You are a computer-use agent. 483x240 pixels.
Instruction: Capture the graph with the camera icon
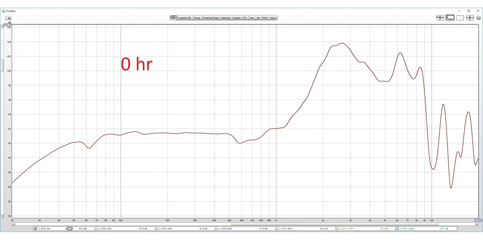click(8, 18)
